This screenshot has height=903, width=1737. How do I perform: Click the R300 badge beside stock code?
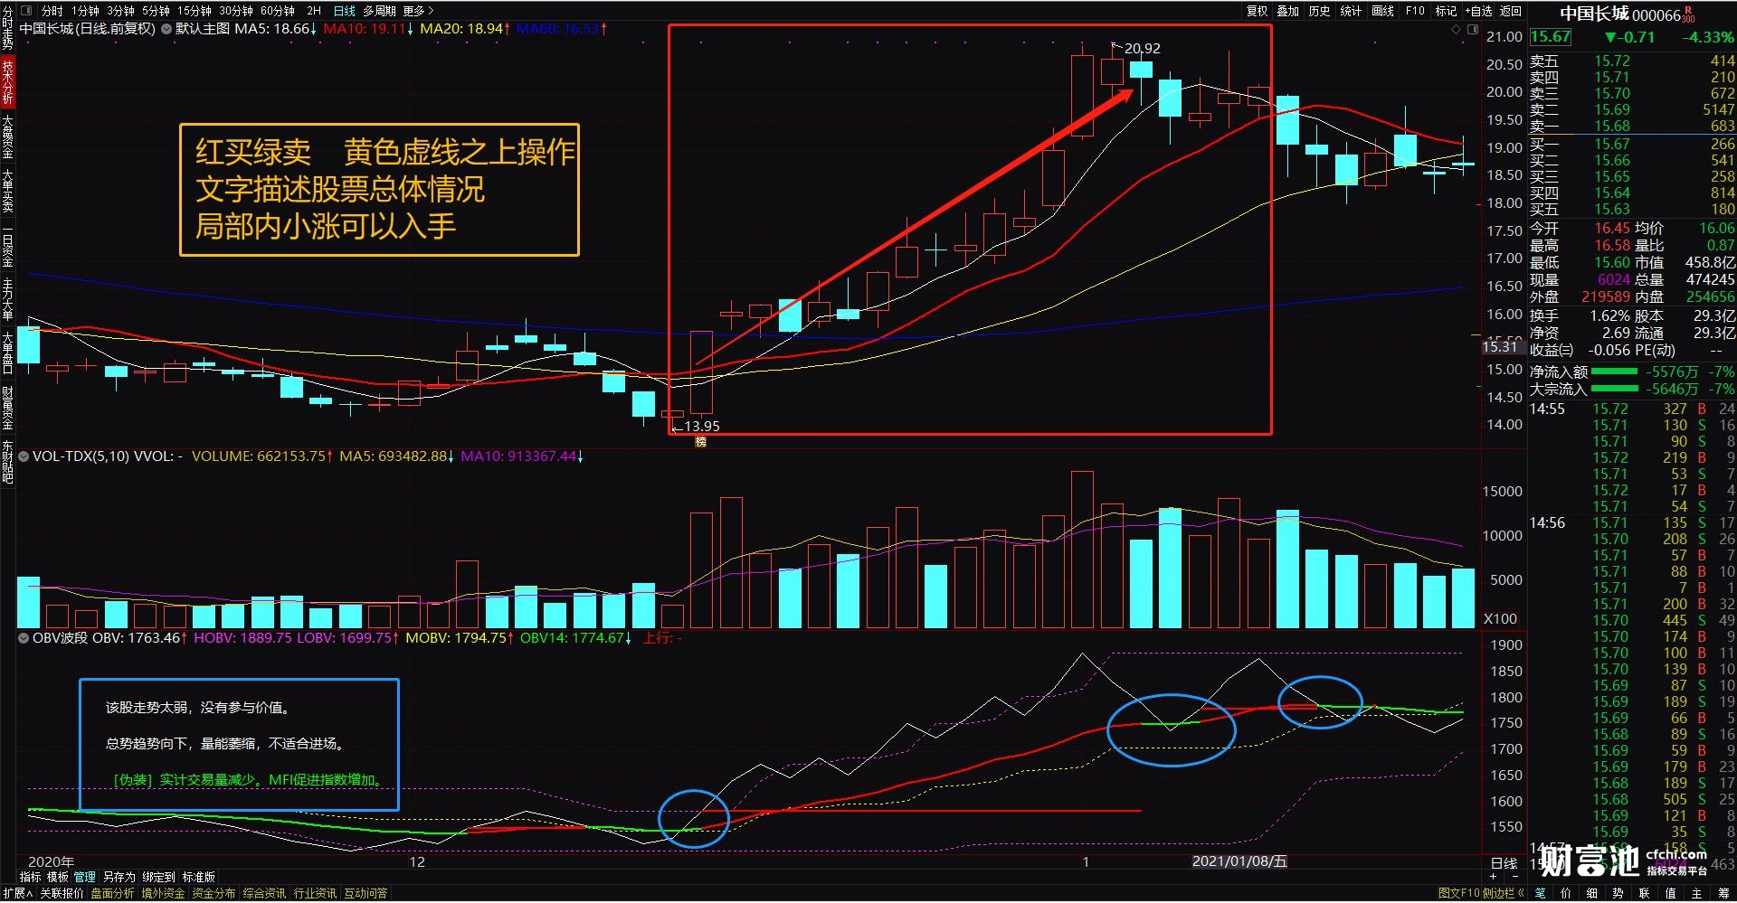[1688, 14]
